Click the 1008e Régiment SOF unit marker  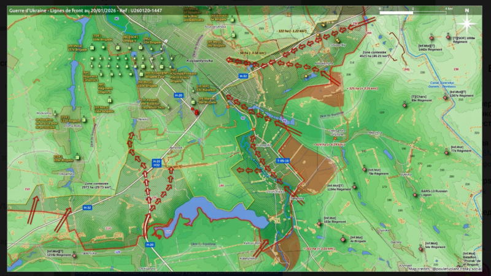(x=448, y=37)
